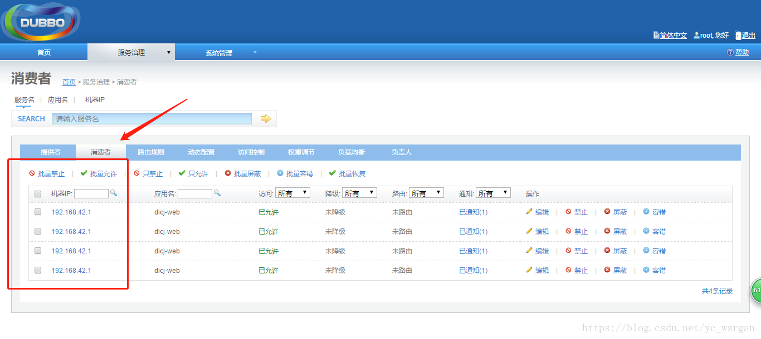Open the 通知 filter dropdown
The width and height of the screenshot is (761, 339).
(494, 193)
